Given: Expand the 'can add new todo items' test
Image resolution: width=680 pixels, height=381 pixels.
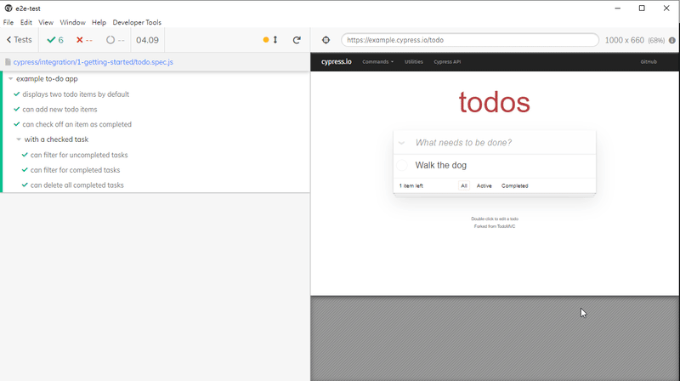Looking at the screenshot, I should pyautogui.click(x=59, y=110).
